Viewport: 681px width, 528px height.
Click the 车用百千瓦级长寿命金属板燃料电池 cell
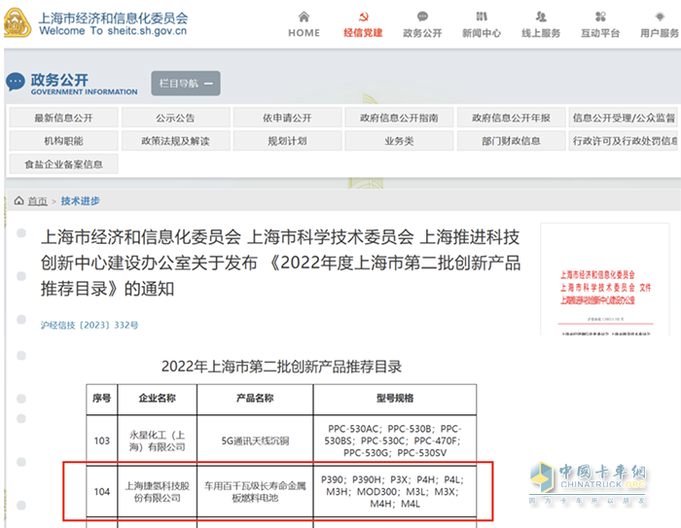tap(255, 491)
